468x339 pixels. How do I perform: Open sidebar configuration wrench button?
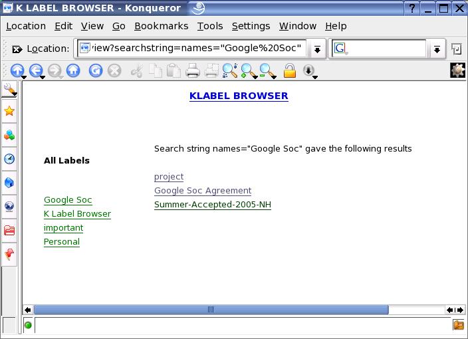(9, 90)
